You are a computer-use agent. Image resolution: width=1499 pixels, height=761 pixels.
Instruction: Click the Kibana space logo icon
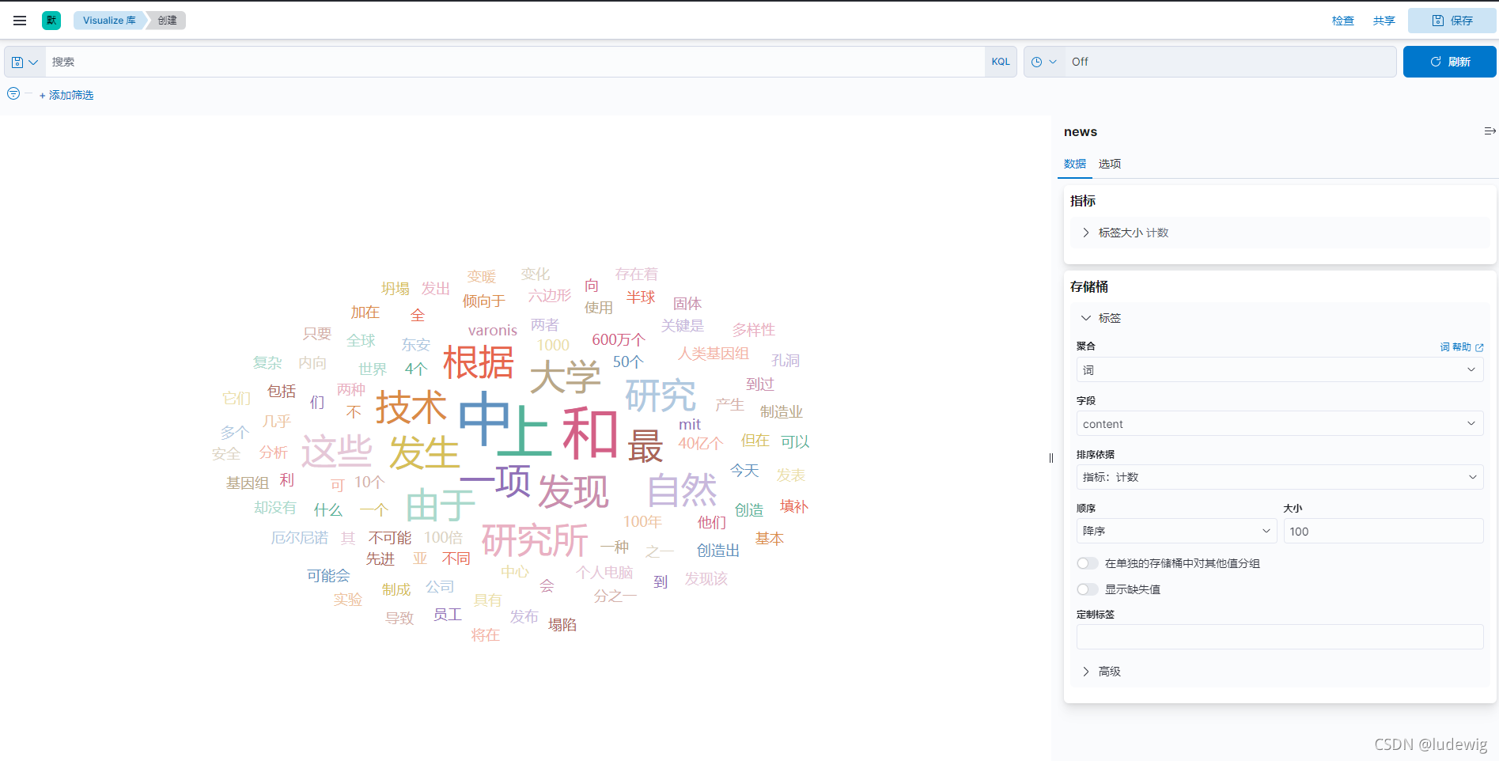pyautogui.click(x=51, y=21)
